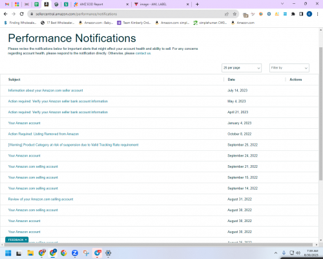Go back to the previous page
323x259 pixels.
[6, 14]
